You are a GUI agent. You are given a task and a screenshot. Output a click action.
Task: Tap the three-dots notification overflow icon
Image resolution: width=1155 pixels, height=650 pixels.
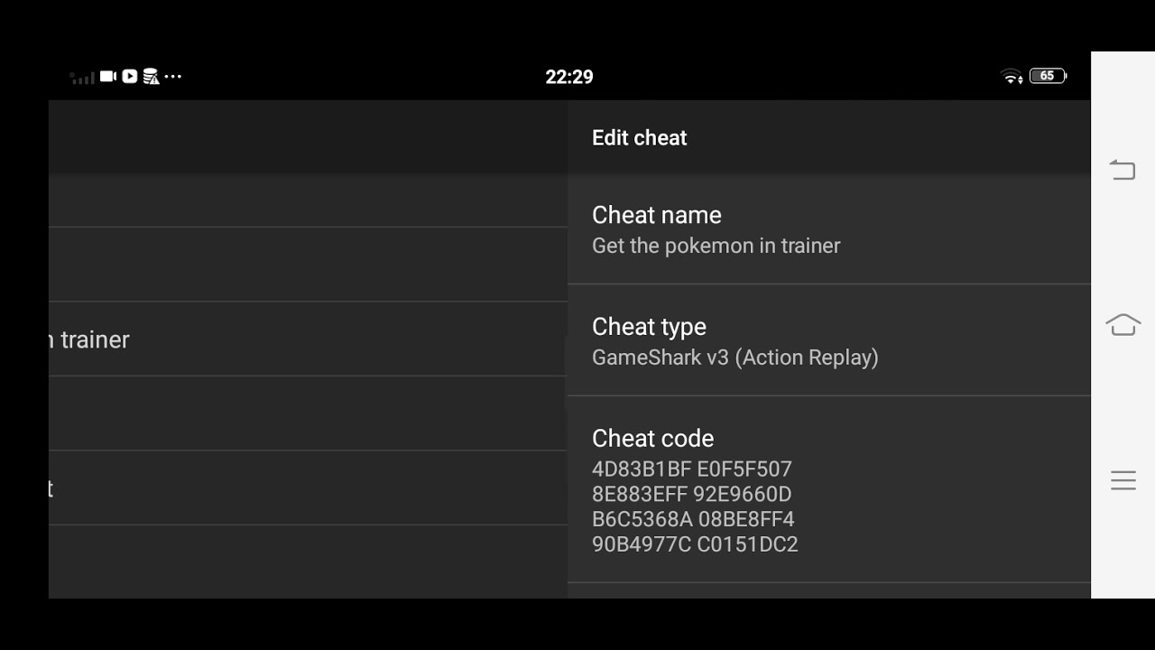173,77
